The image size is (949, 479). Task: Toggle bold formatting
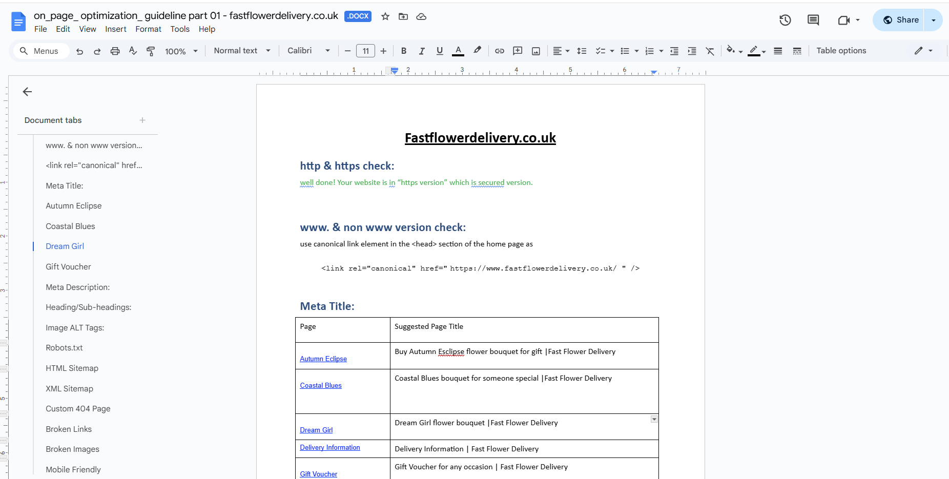(x=404, y=51)
